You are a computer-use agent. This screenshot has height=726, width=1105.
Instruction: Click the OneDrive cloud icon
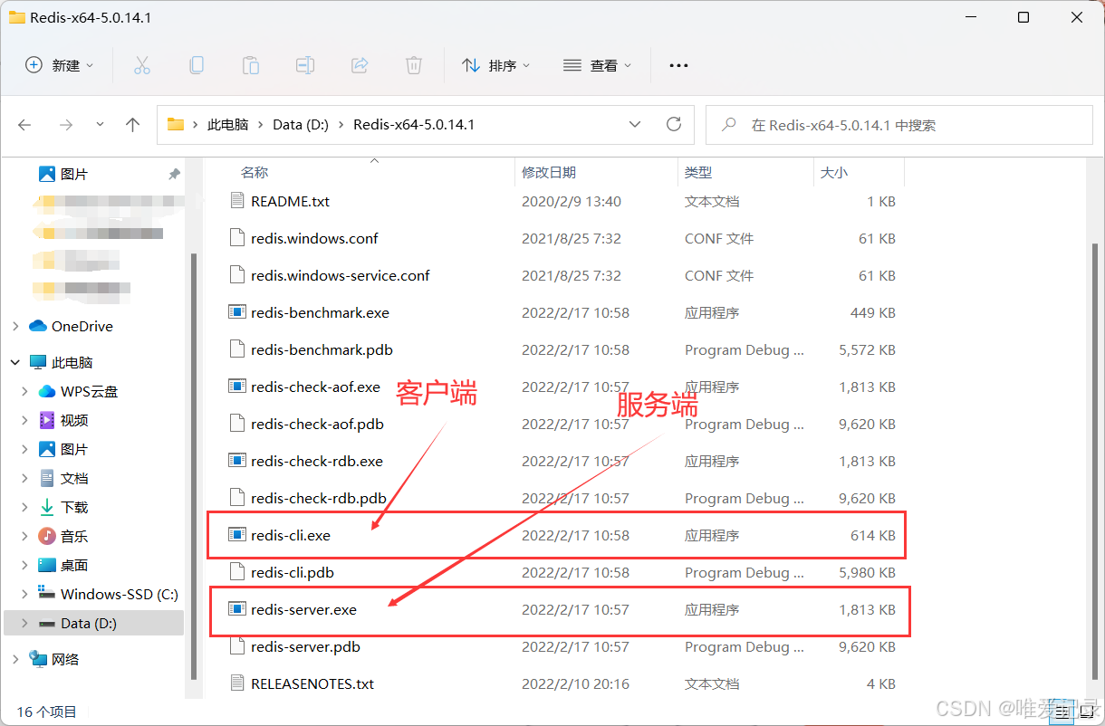pos(38,326)
